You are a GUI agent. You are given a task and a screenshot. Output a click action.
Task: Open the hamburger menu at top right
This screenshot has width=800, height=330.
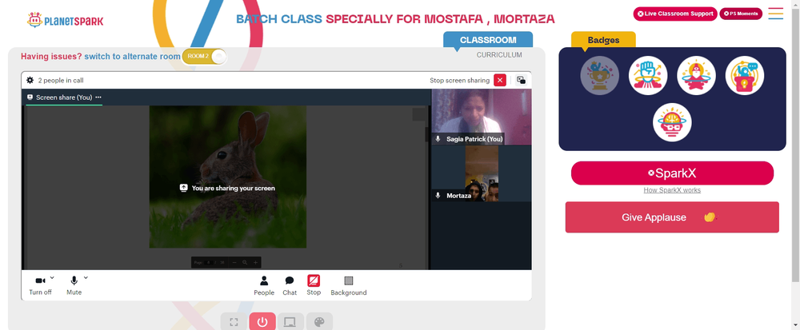point(775,14)
